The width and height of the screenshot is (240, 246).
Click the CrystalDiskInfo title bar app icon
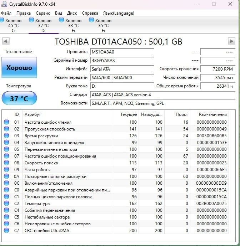(x=4, y=4)
